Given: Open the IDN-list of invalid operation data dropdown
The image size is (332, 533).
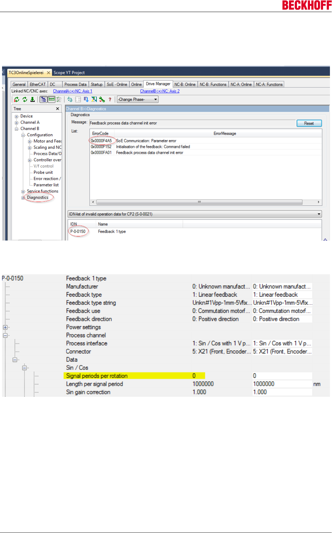Looking at the screenshot, I should point(195,214).
